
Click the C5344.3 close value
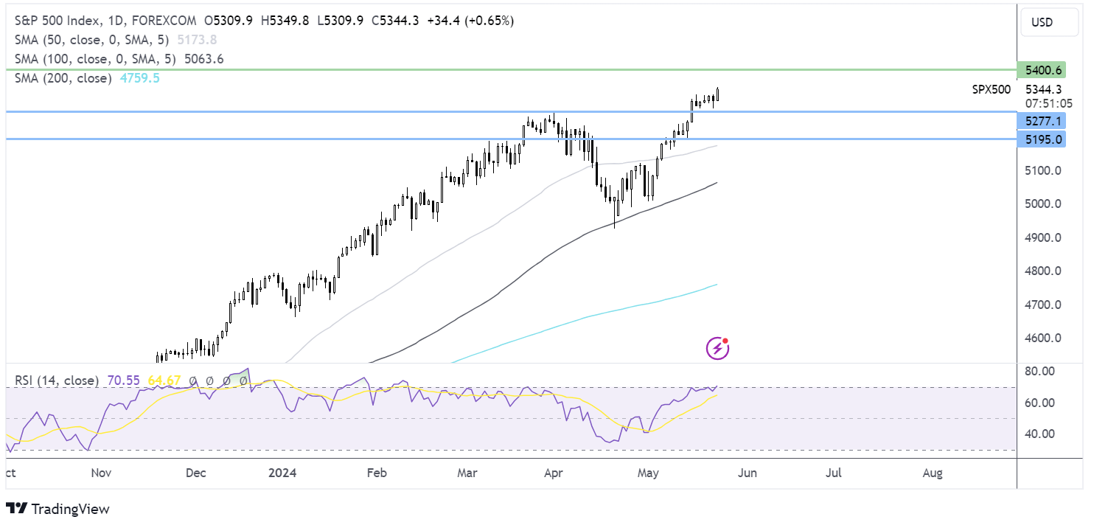[395, 21]
